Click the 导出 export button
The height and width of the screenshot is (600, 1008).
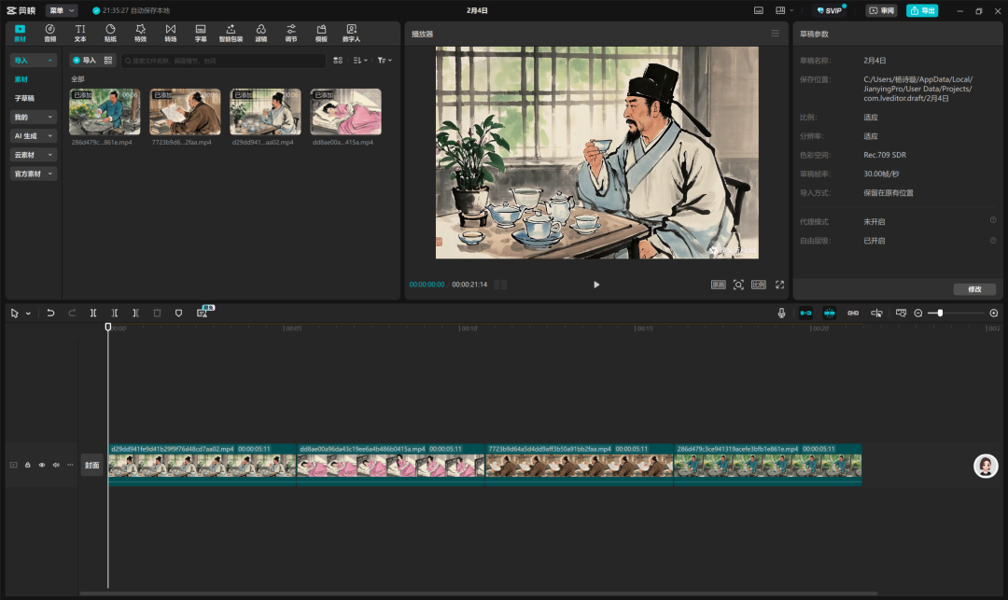922,10
